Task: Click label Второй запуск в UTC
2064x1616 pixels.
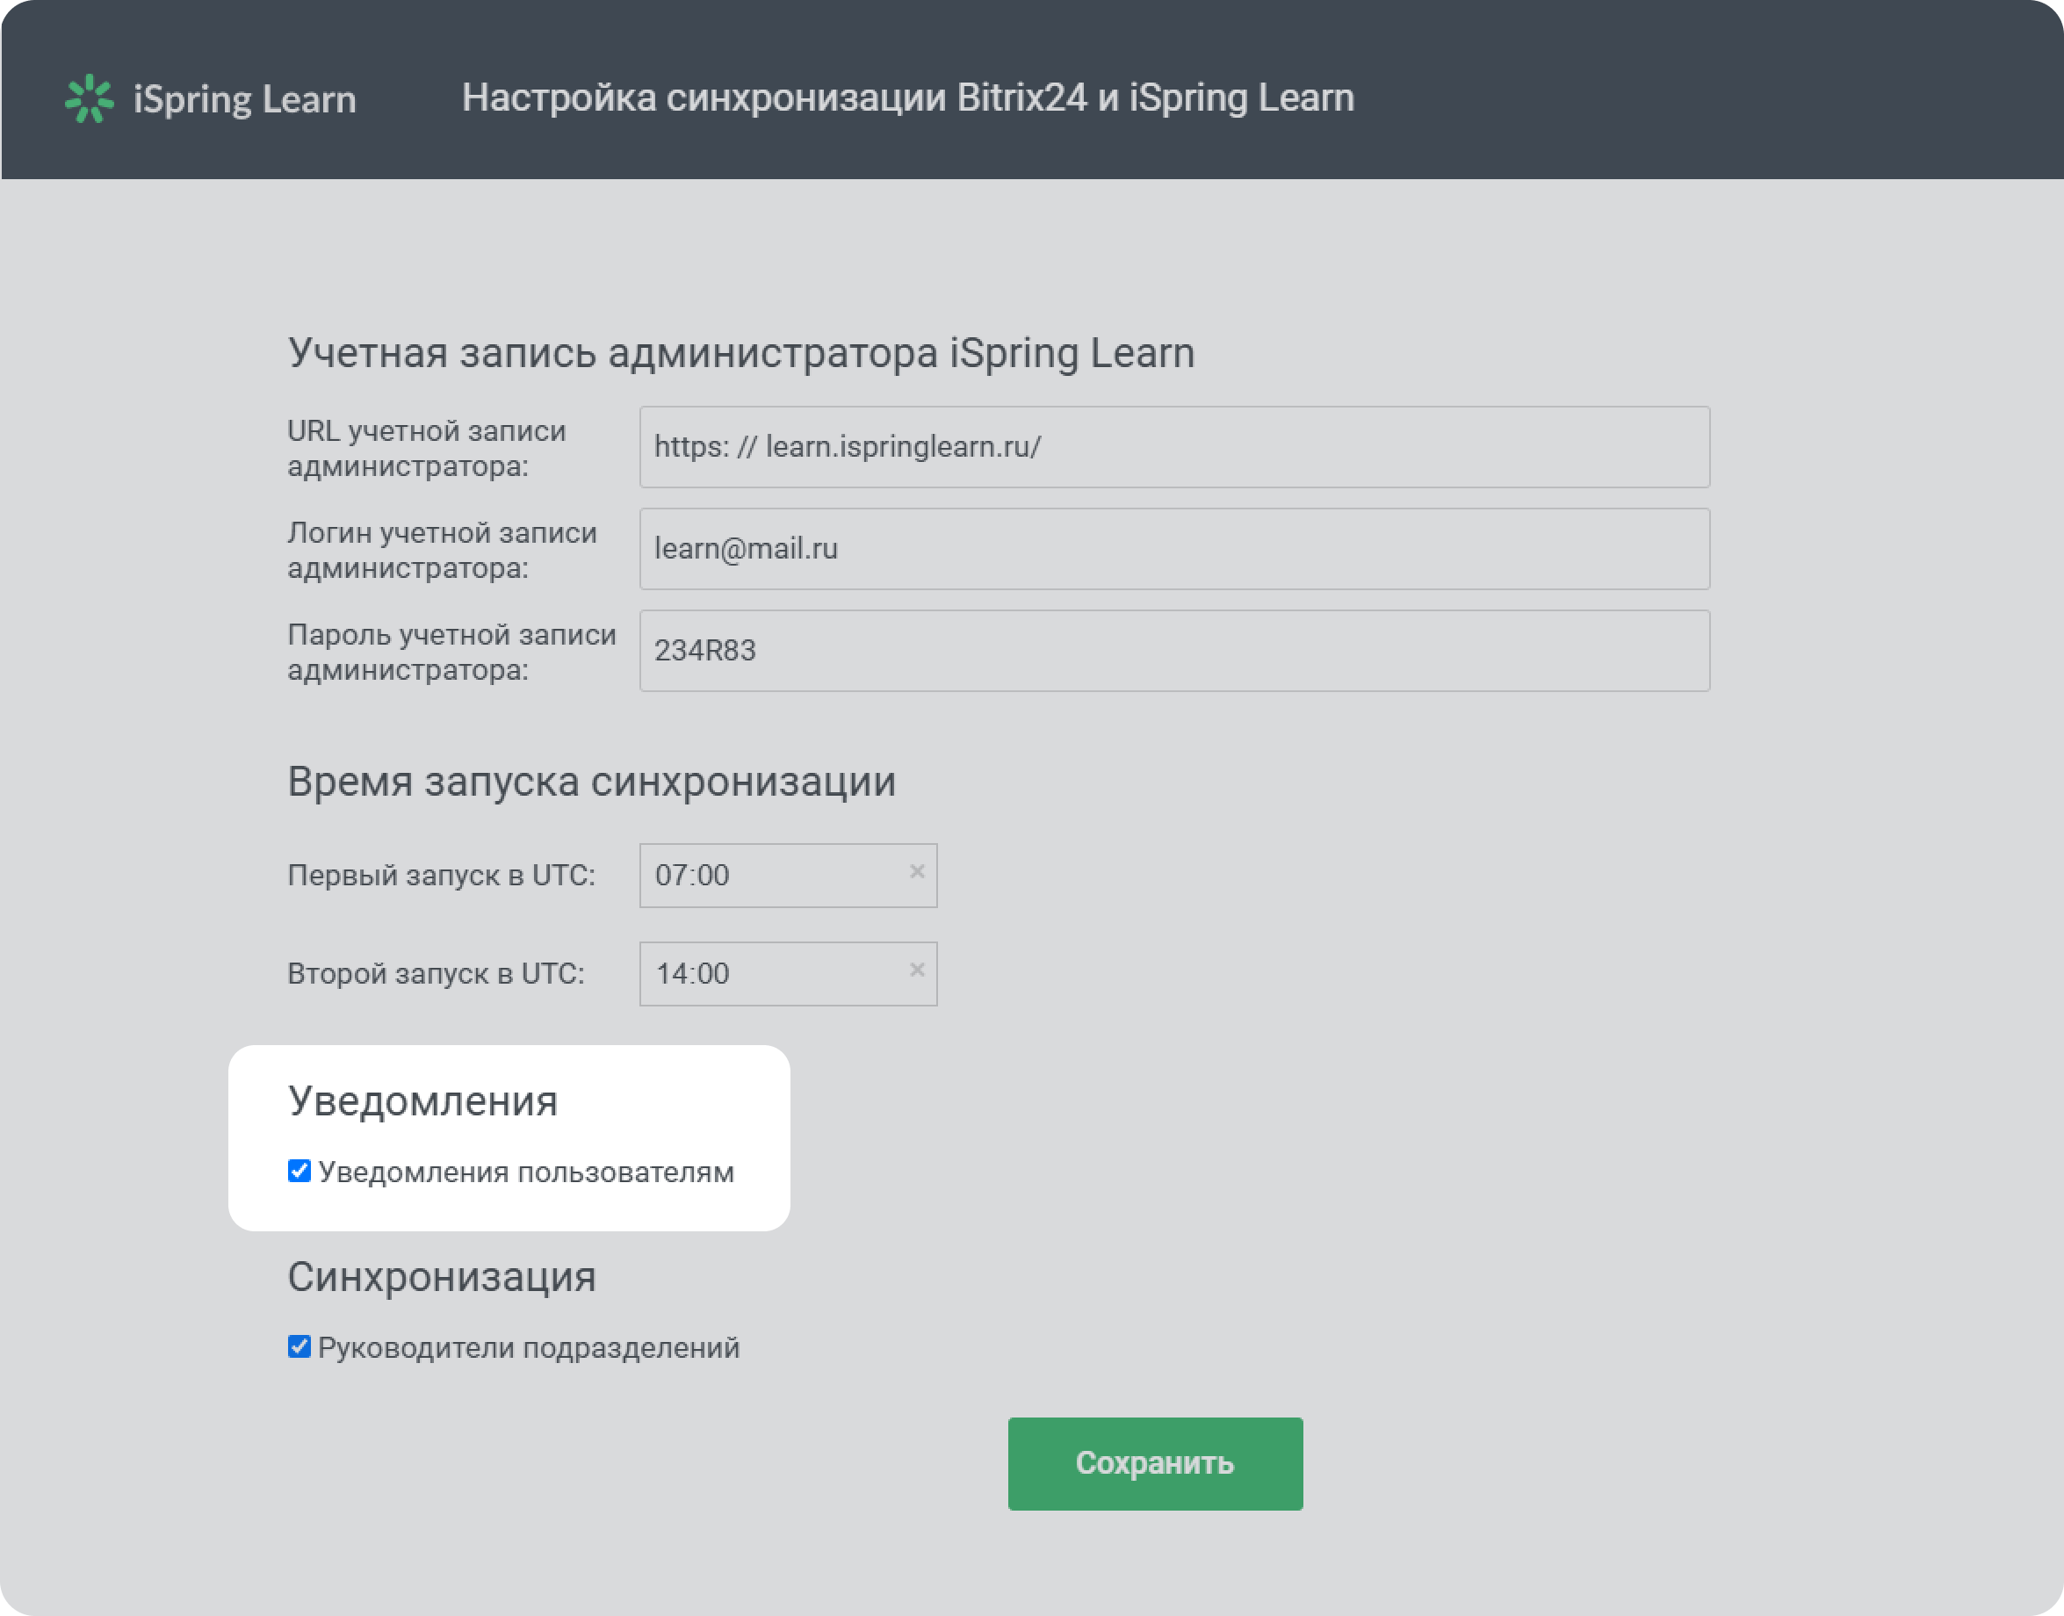Action: pyautogui.click(x=436, y=974)
